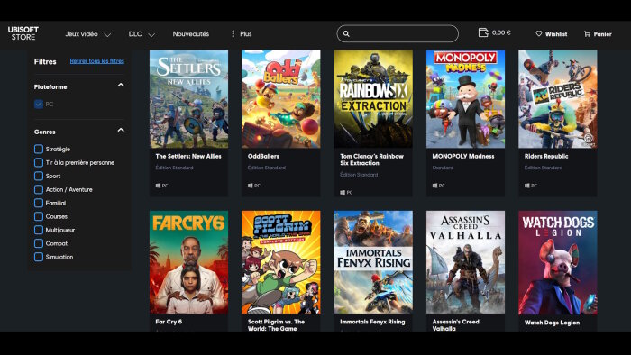The height and width of the screenshot is (355, 631).
Task: Click the Assassin's Creed Valhalla cover art
Action: [465, 262]
